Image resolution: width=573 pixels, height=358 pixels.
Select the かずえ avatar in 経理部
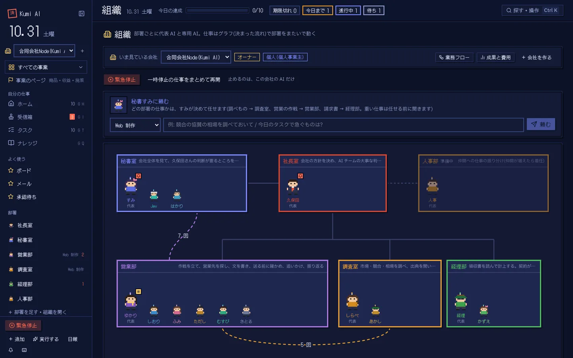484,311
